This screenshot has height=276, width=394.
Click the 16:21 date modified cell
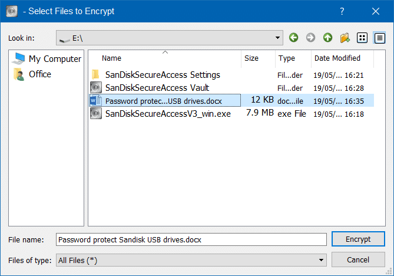tap(339, 75)
